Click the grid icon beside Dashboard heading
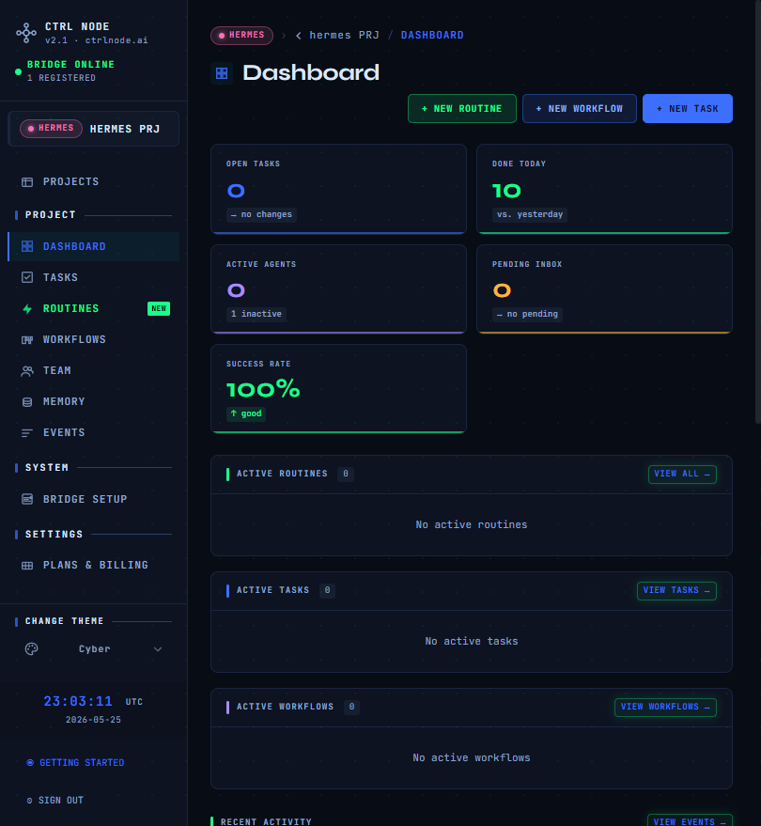 pyautogui.click(x=222, y=73)
